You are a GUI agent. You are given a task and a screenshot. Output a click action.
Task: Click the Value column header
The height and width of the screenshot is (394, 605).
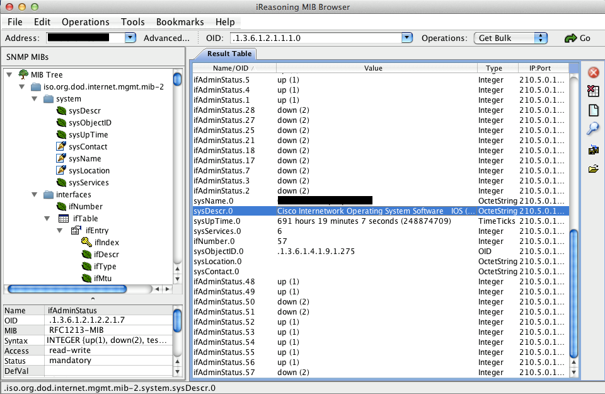coord(377,68)
